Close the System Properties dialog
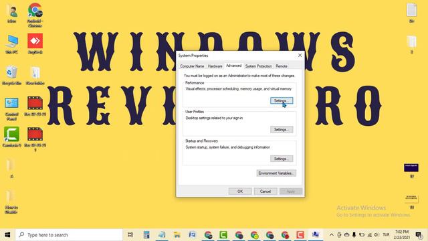Screen dimensions: 428x241 300,56
